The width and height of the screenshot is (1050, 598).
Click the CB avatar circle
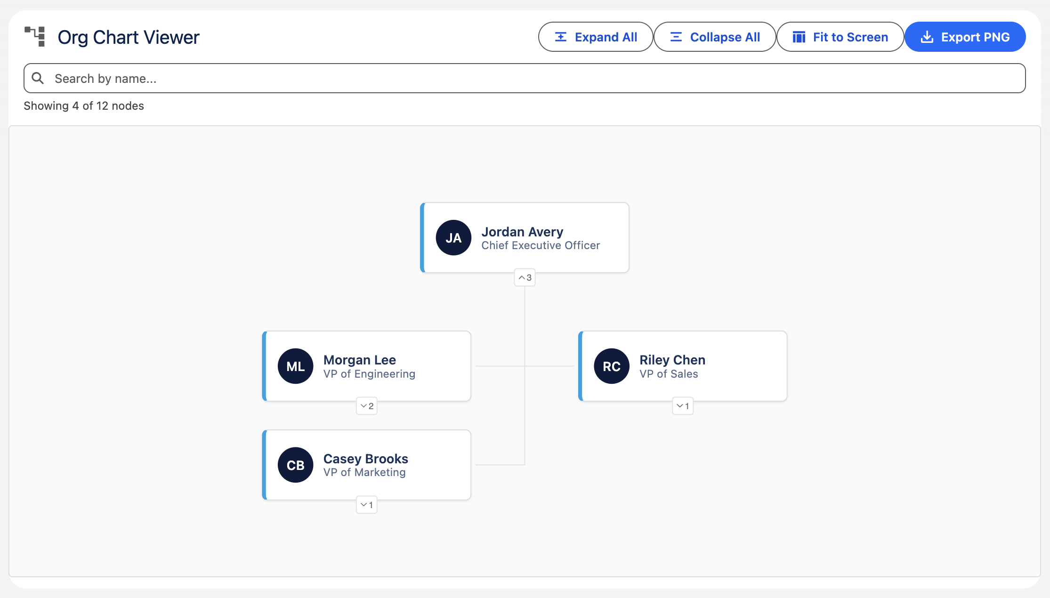tap(296, 465)
